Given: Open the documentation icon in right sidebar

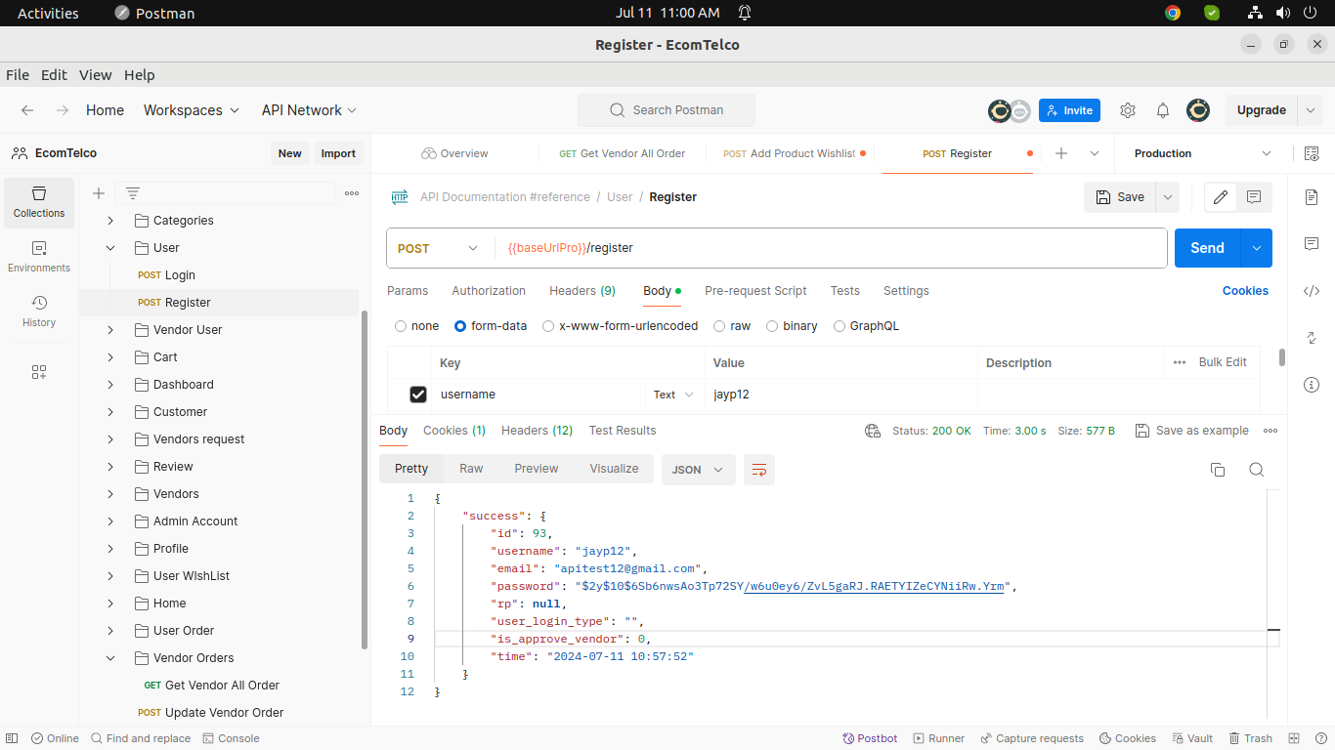Looking at the screenshot, I should pyautogui.click(x=1312, y=197).
